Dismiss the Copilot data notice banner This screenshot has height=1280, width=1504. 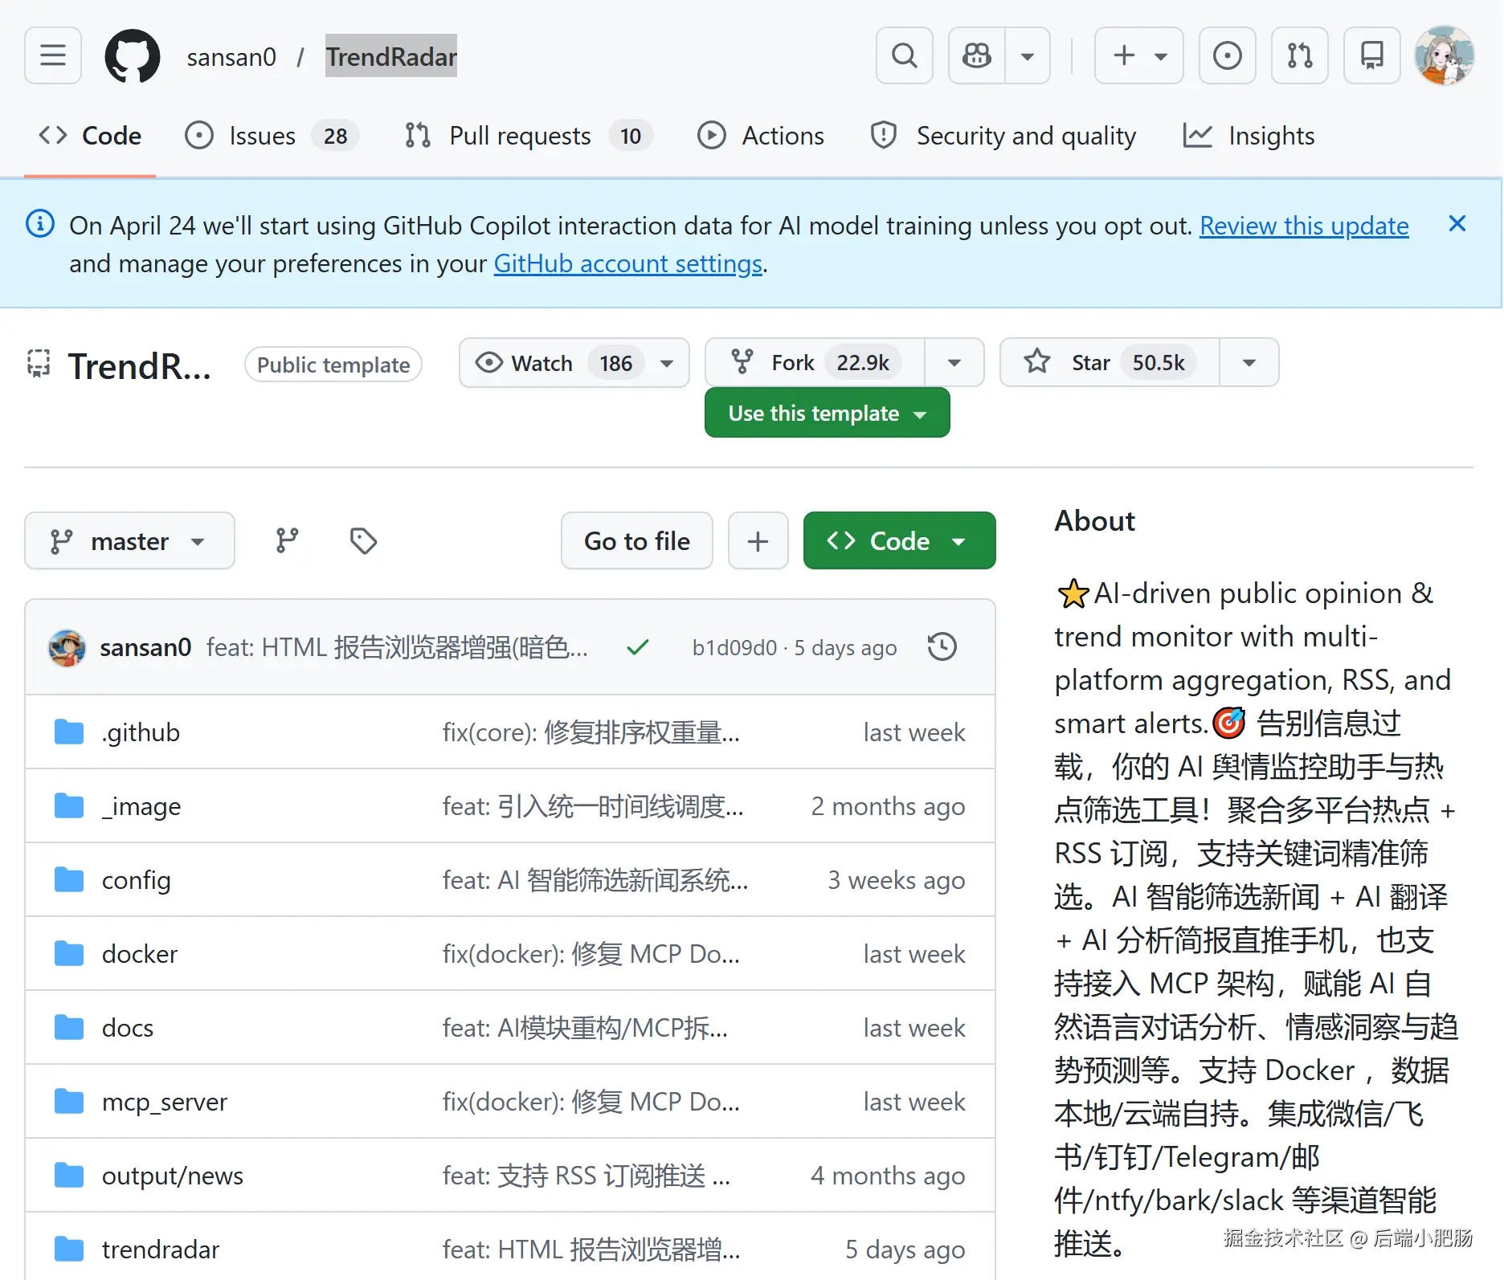pyautogui.click(x=1457, y=223)
